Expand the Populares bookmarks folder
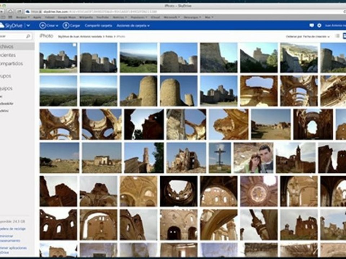 click(139, 17)
